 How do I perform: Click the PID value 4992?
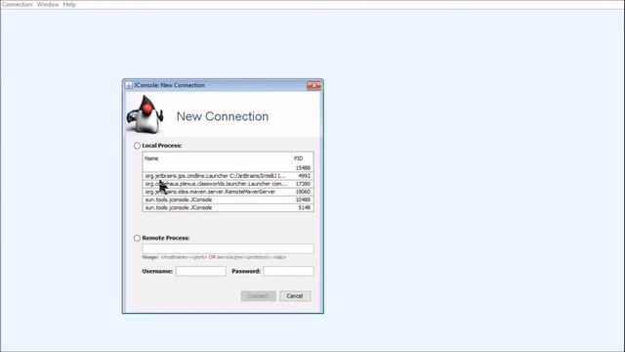pyautogui.click(x=304, y=176)
